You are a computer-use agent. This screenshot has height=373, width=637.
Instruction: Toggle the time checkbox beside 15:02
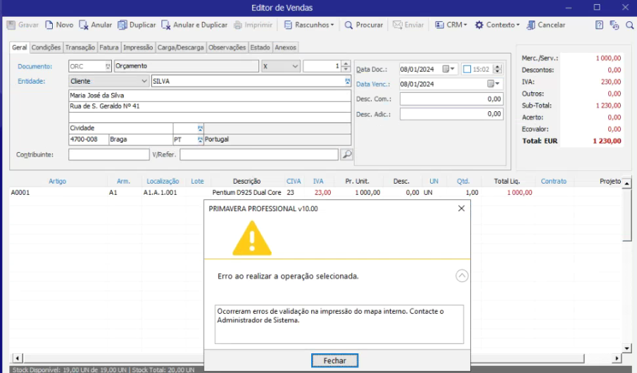click(x=467, y=69)
